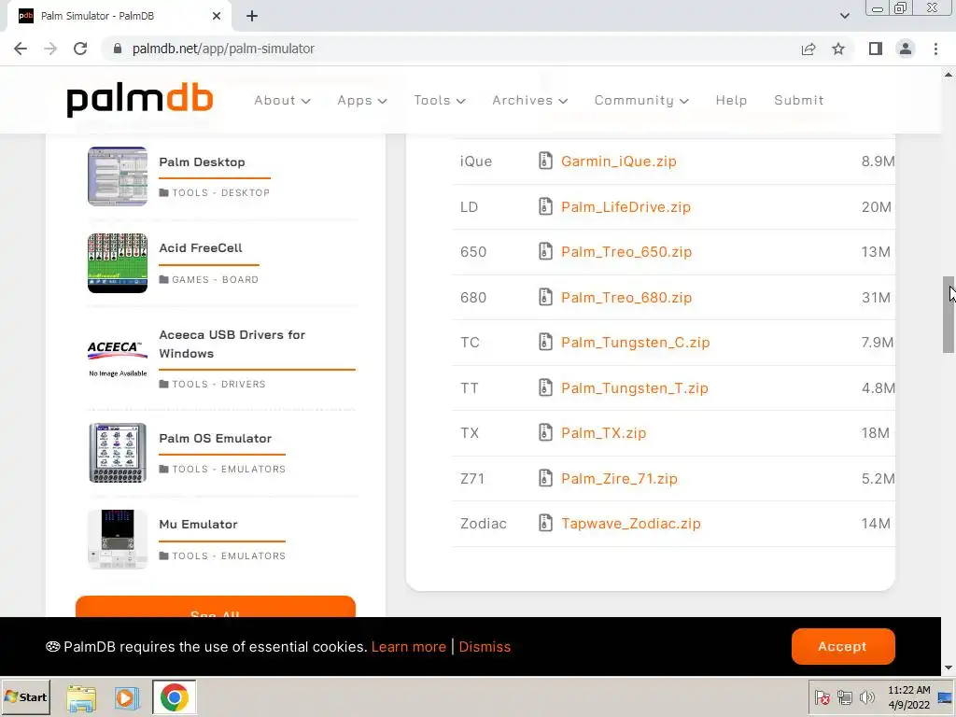This screenshot has width=956, height=717.
Task: Expand the Apps dropdown menu
Action: pos(362,101)
